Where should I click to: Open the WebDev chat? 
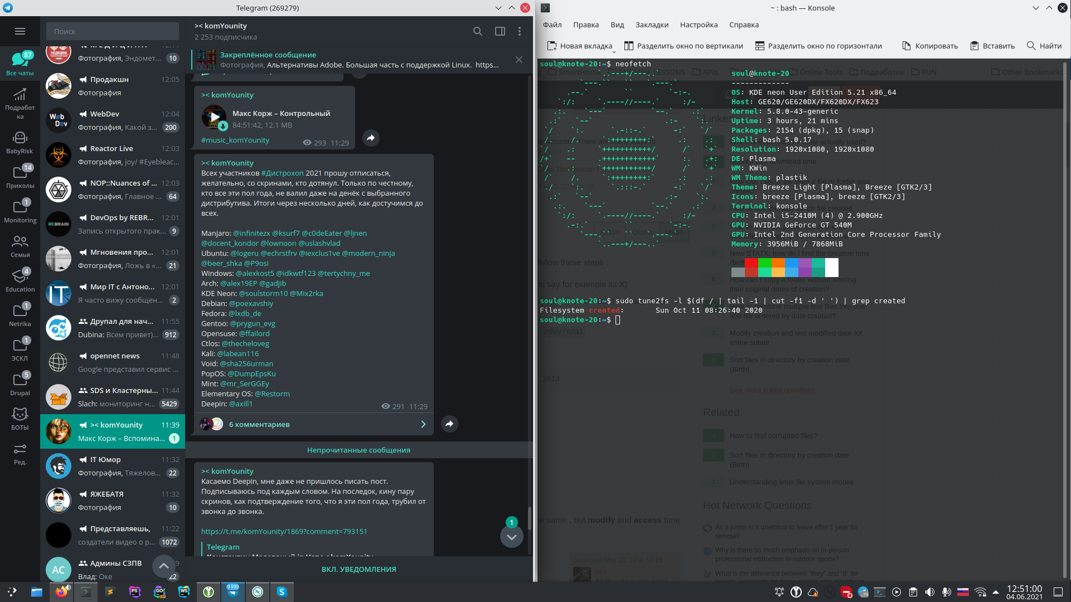[113, 120]
